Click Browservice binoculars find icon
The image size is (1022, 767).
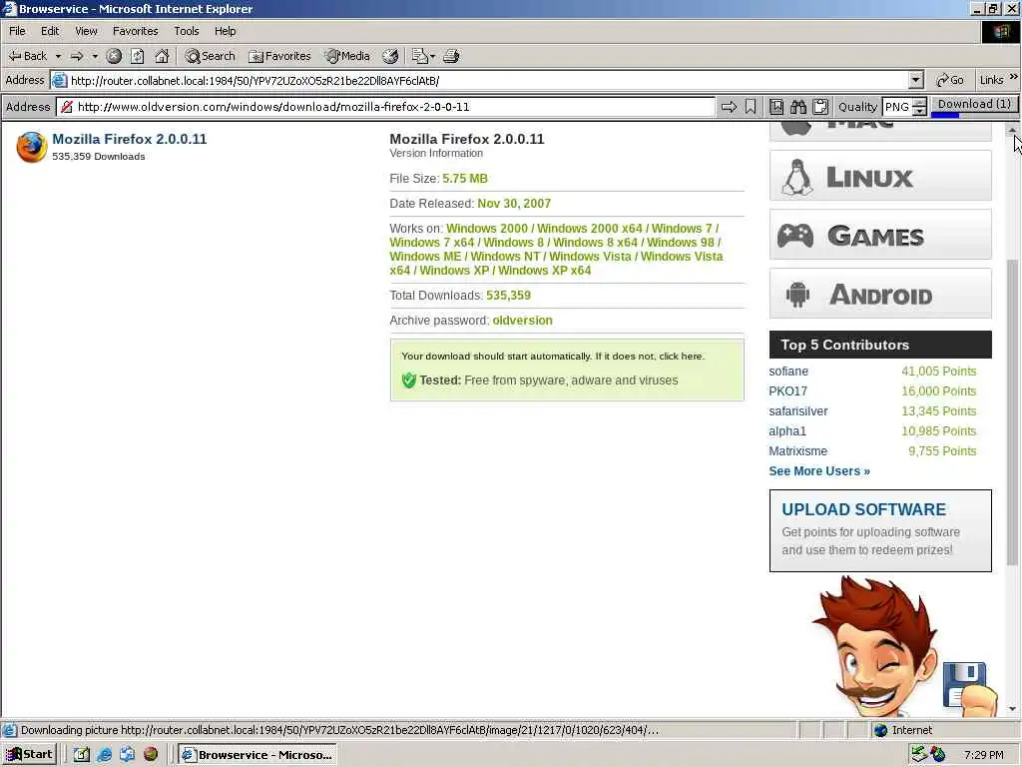click(798, 106)
